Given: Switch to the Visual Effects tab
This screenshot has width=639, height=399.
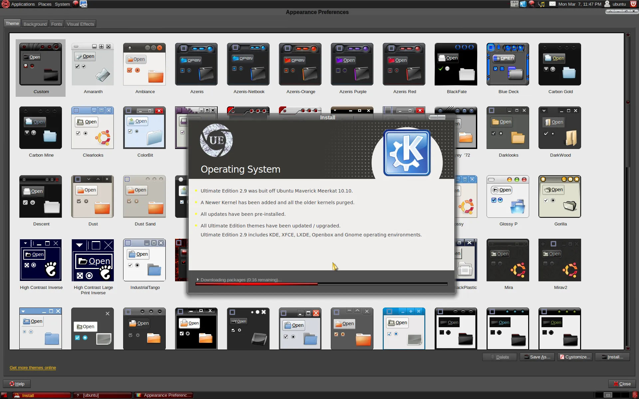Looking at the screenshot, I should (80, 24).
